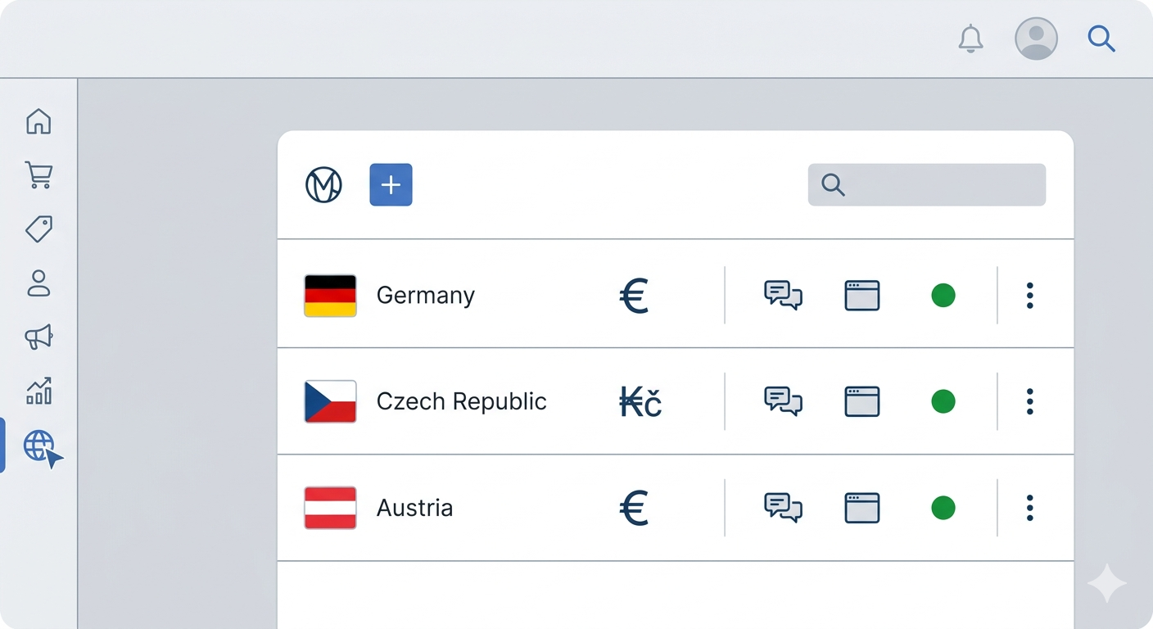1153x629 pixels.
Task: Toggle Germany's green status indicator
Action: [943, 295]
